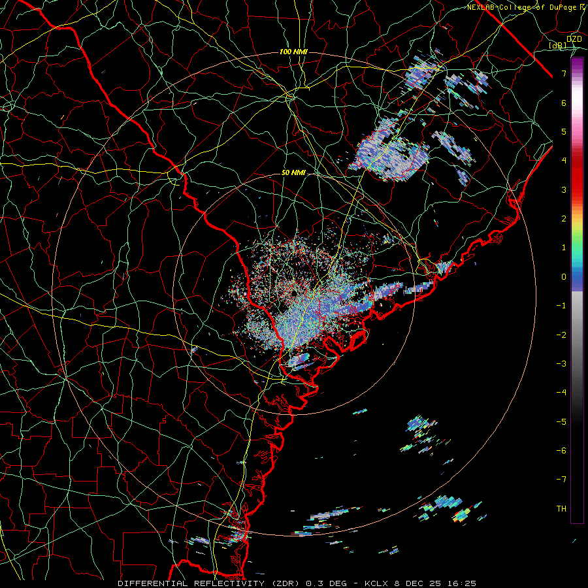Click the "-2" value on the dB scale
The height and width of the screenshot is (588, 588).
[x=561, y=335]
